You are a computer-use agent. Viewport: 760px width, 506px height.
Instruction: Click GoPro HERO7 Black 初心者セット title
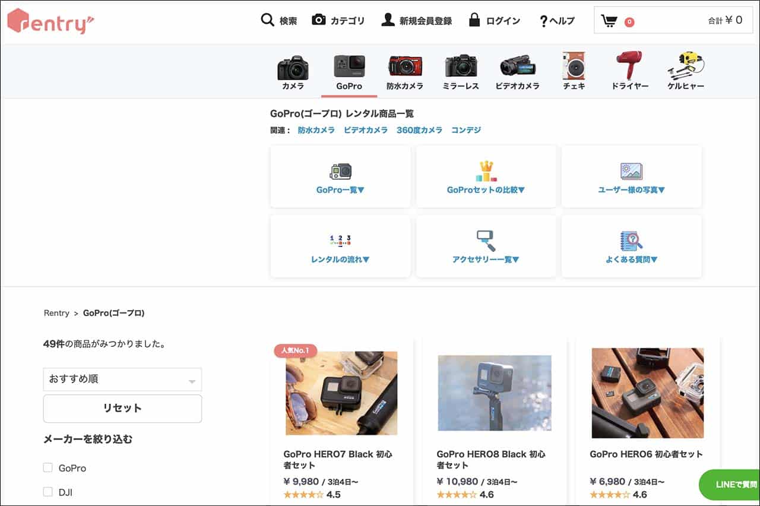coord(338,460)
